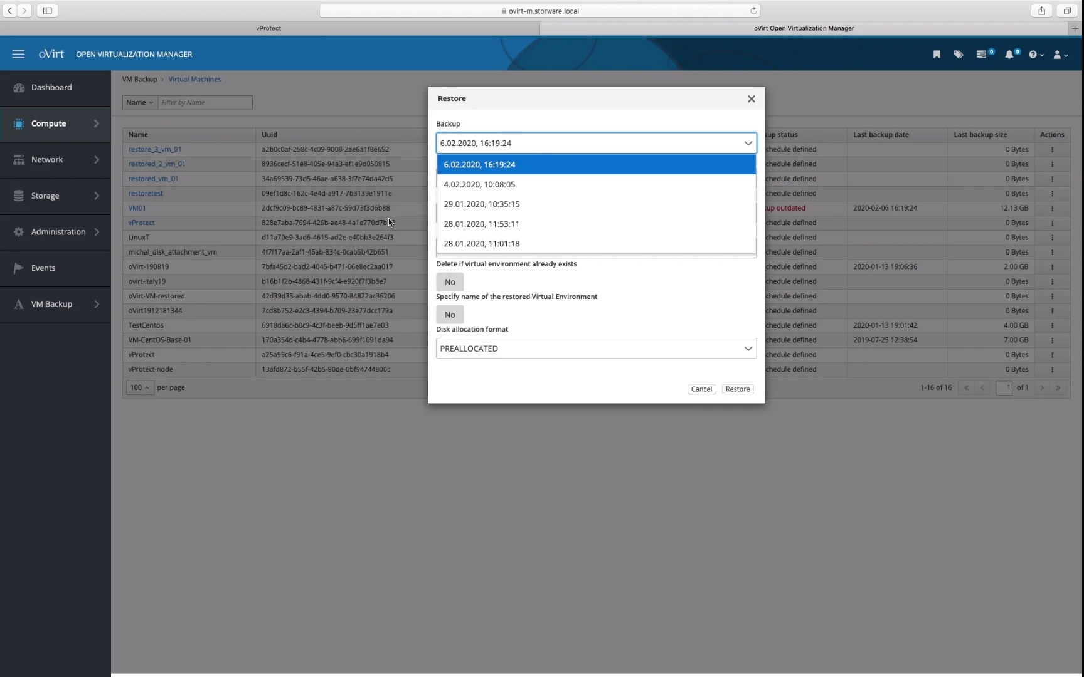Viewport: 1084px width, 677px height.
Task: Reload page in Safari address bar
Action: click(753, 11)
